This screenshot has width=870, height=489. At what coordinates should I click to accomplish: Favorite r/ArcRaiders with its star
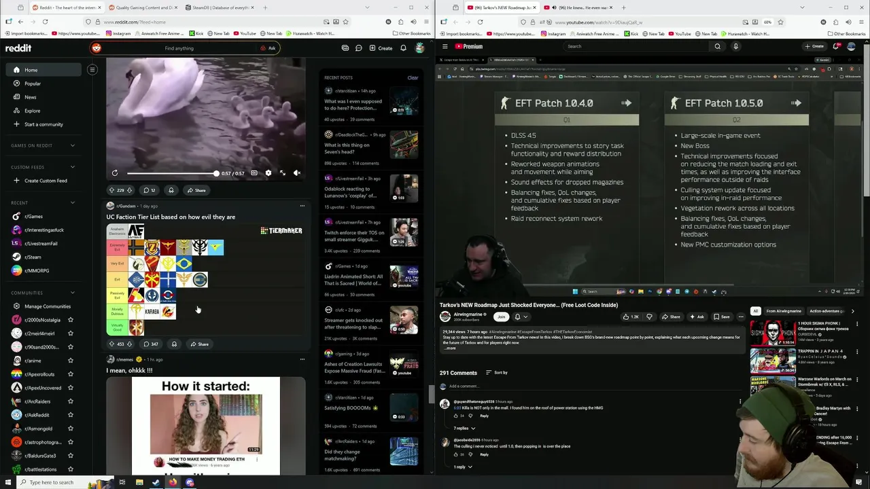pos(71,401)
